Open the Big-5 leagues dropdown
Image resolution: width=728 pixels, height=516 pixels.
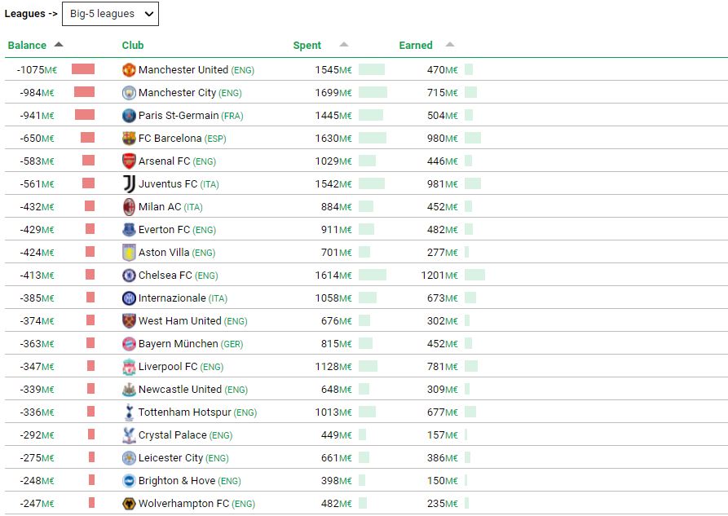[121, 14]
